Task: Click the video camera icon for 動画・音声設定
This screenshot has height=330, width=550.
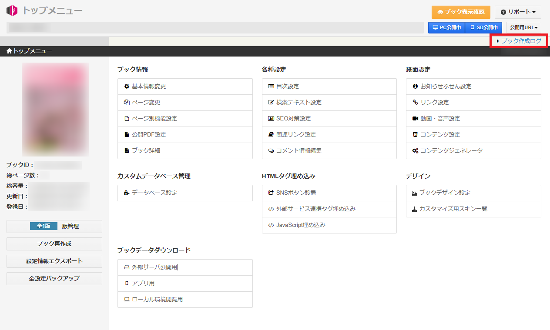Action: [x=415, y=119]
